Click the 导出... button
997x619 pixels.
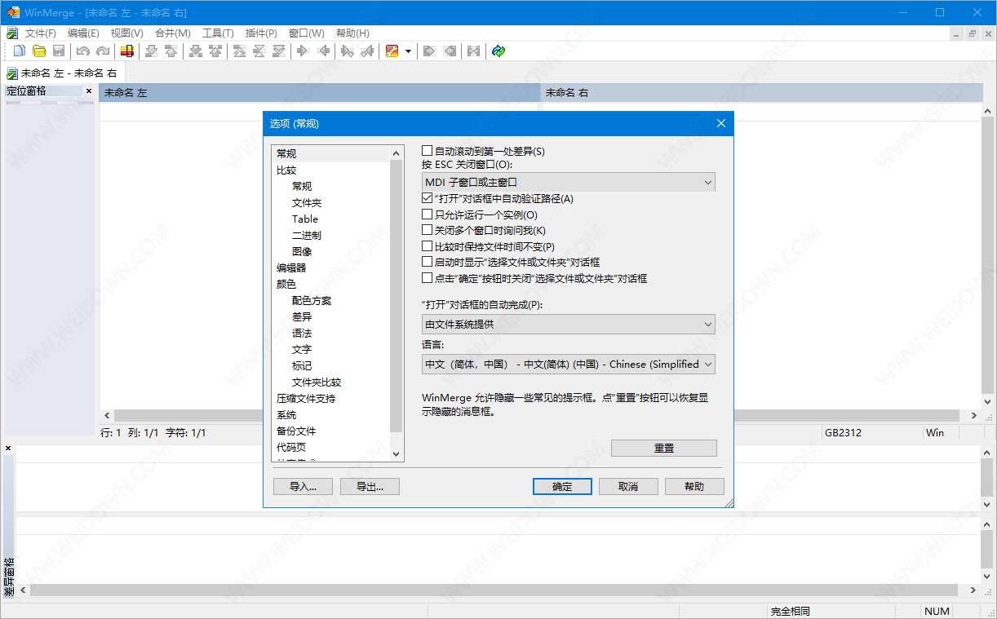pos(370,486)
